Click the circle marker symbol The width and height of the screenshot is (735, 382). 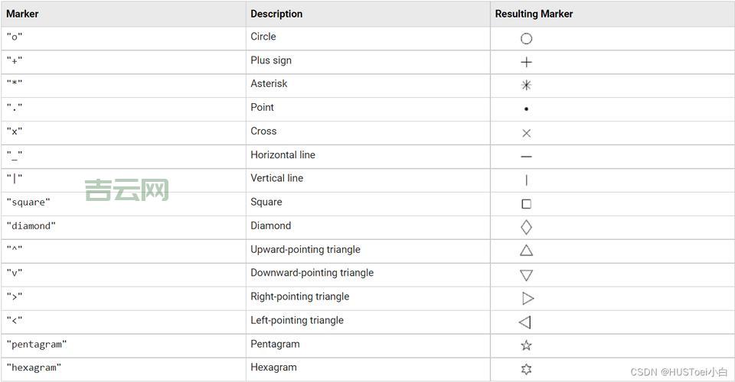(x=526, y=38)
